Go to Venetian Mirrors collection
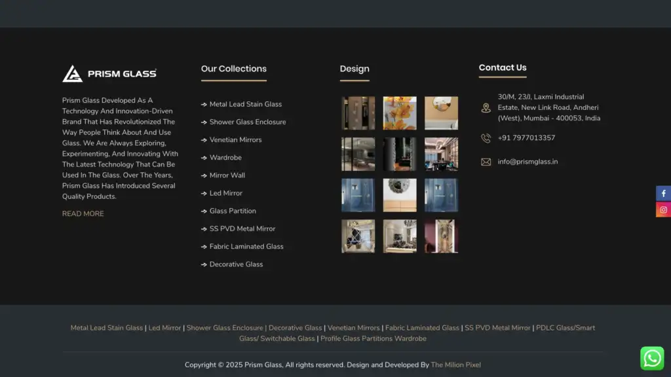671x377 pixels. click(x=235, y=140)
